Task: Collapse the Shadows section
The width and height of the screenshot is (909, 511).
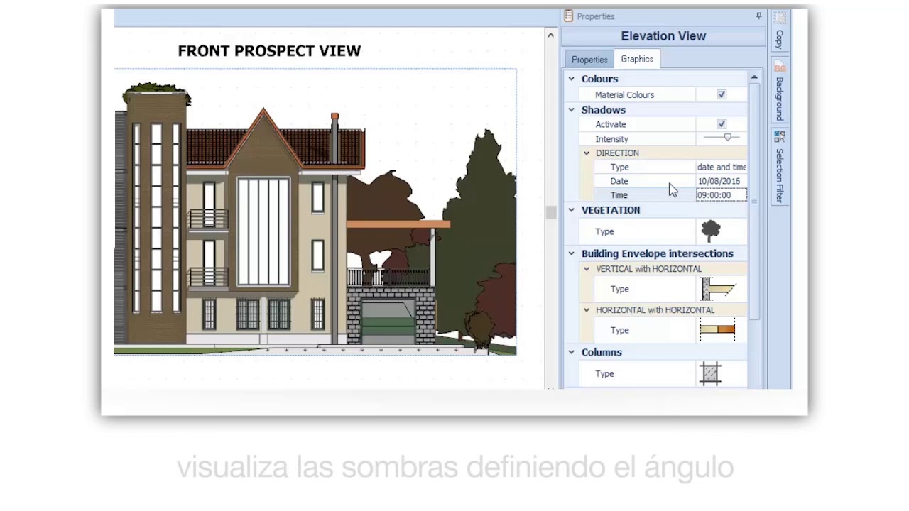Action: (572, 110)
